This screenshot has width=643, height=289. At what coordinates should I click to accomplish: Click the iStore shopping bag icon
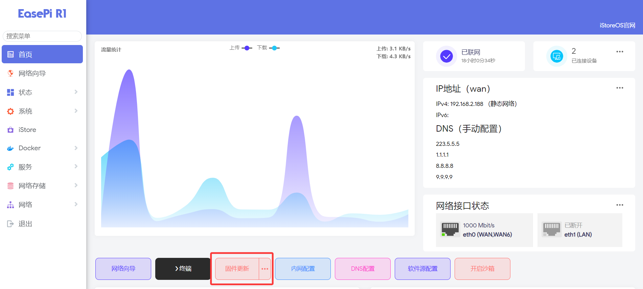(x=10, y=130)
